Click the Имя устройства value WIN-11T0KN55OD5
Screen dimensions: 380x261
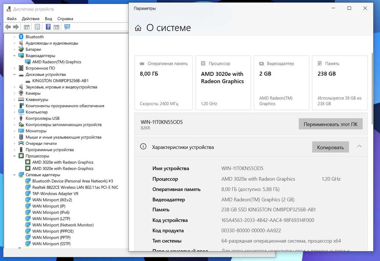click(242, 168)
